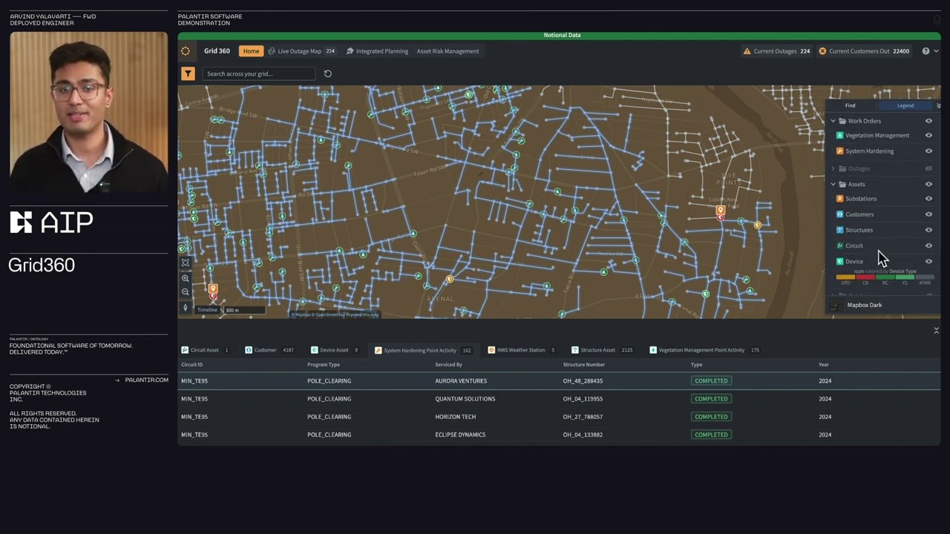
Task: Reset map bearing with compass icon
Action: 186,307
